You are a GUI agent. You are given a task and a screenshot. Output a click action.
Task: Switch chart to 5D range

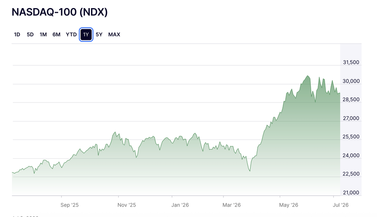pyautogui.click(x=30, y=35)
